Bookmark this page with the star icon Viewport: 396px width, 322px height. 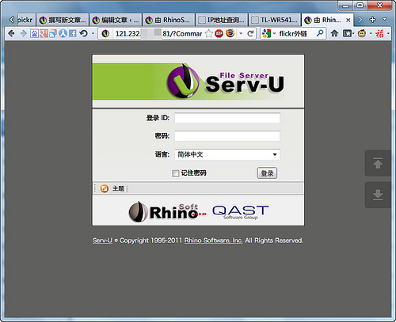pos(208,33)
